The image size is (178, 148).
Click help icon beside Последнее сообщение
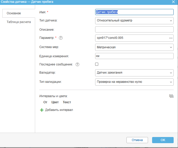(77, 64)
